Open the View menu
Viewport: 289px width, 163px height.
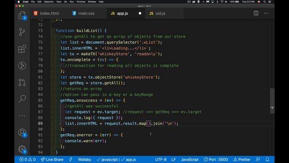(59, 2)
